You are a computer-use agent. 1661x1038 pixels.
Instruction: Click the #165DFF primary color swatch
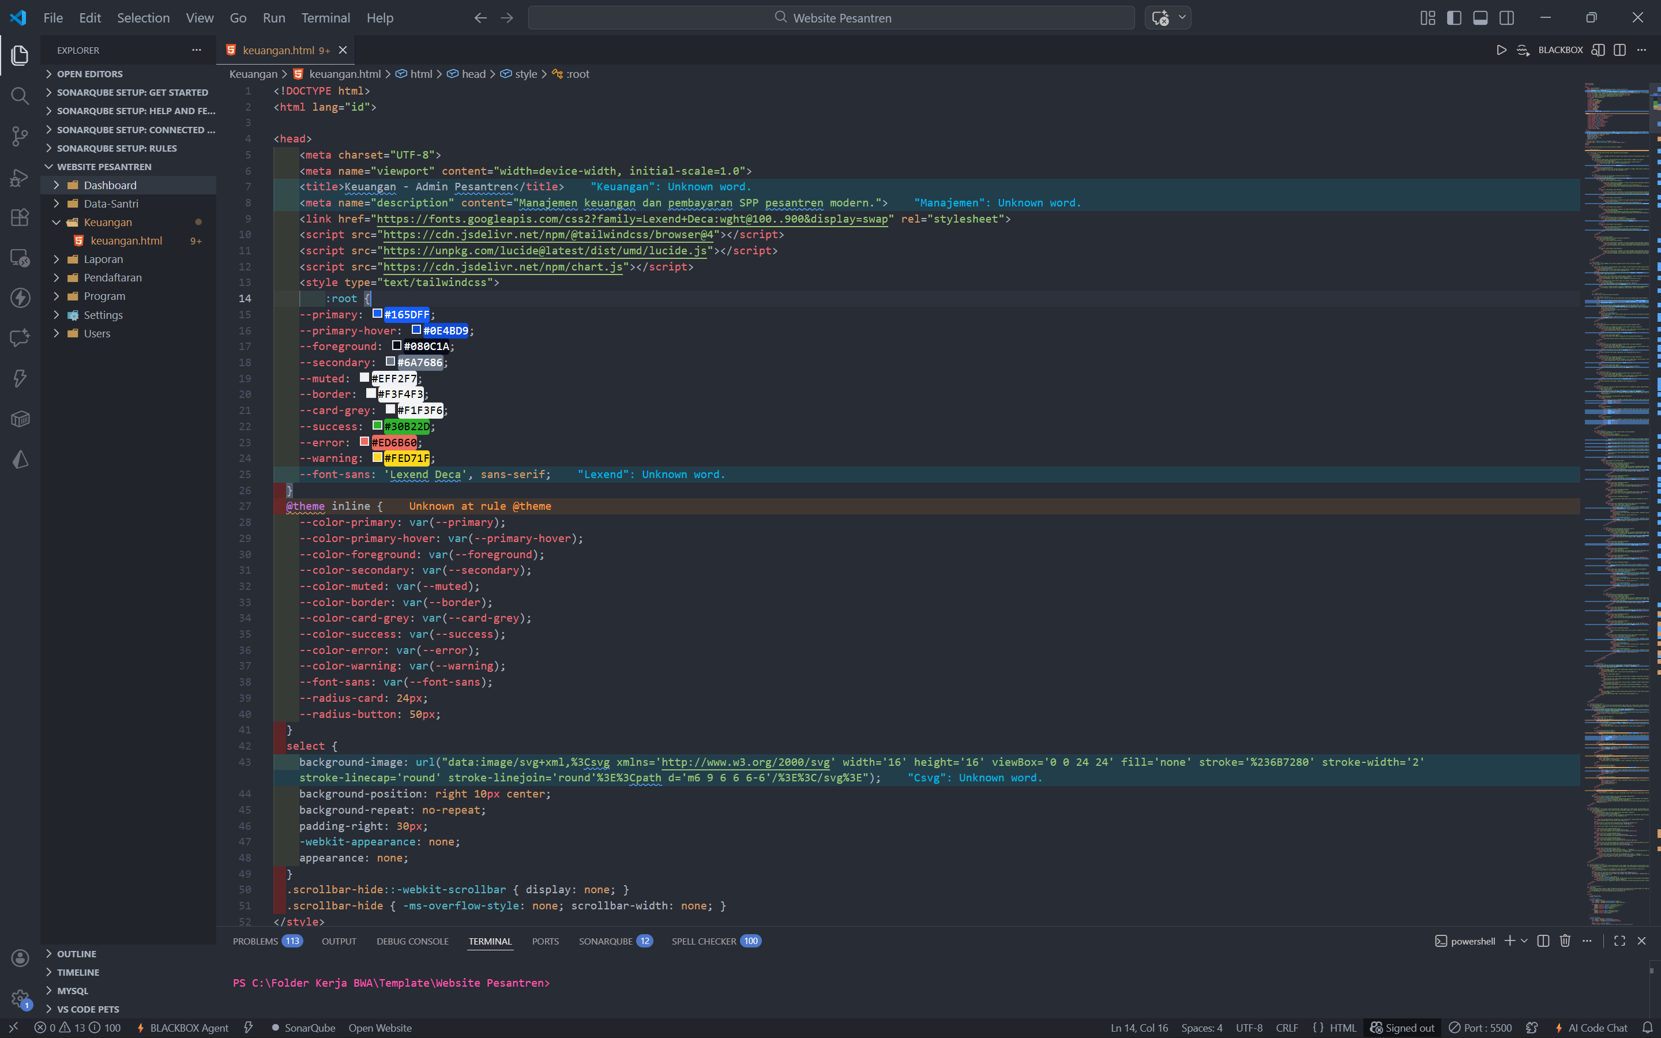[x=377, y=314]
